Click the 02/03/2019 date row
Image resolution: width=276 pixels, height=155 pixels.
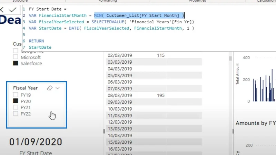[x=154, y=55]
